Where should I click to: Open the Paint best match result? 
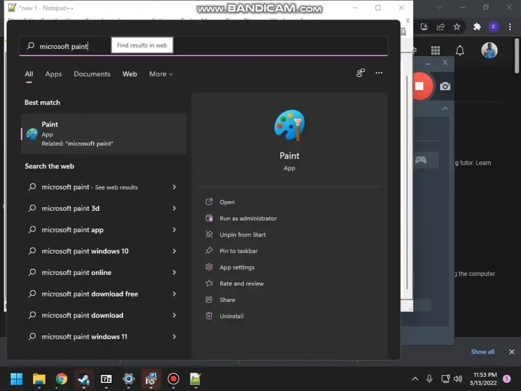(x=103, y=134)
